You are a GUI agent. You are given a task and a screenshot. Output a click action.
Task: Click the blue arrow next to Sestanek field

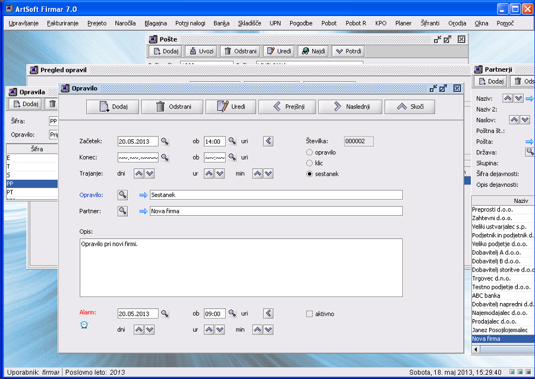pos(143,195)
